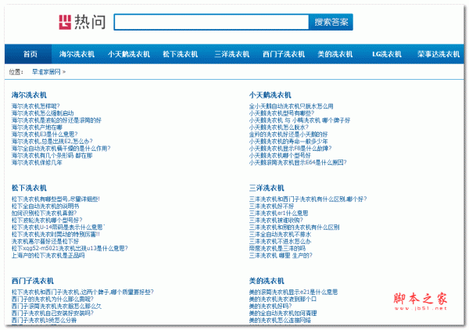
Task: Open question 三洋全自动洗衣机不排水
Action: [280, 234]
